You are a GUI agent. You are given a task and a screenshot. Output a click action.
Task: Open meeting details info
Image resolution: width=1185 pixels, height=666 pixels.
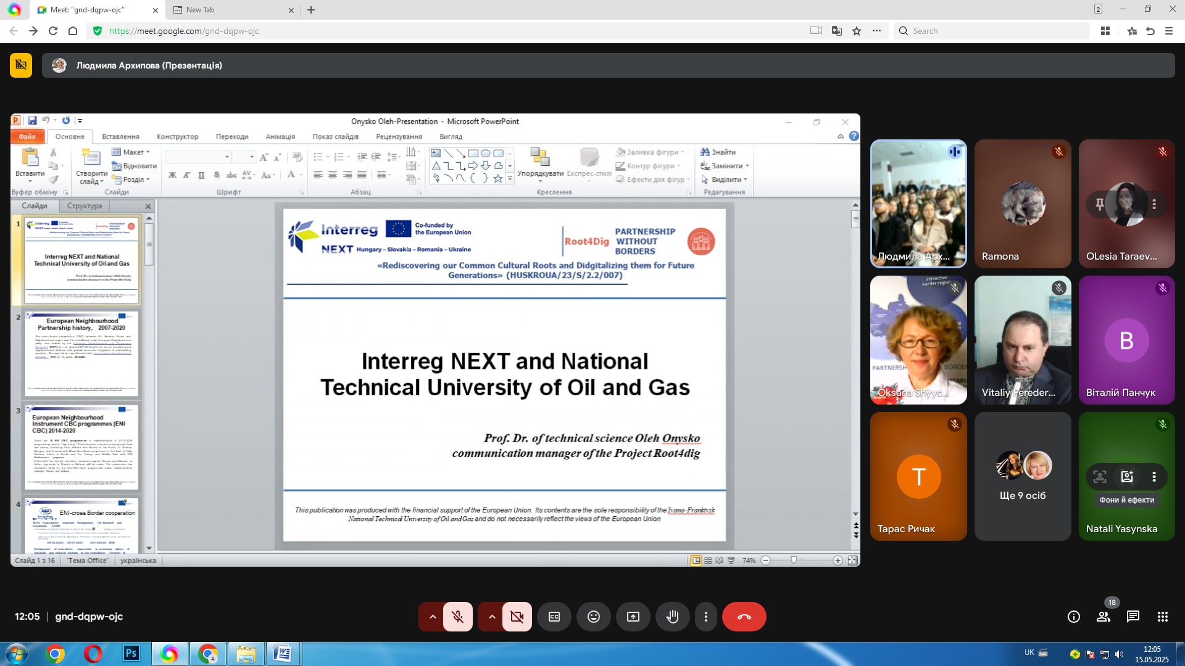[1074, 617]
